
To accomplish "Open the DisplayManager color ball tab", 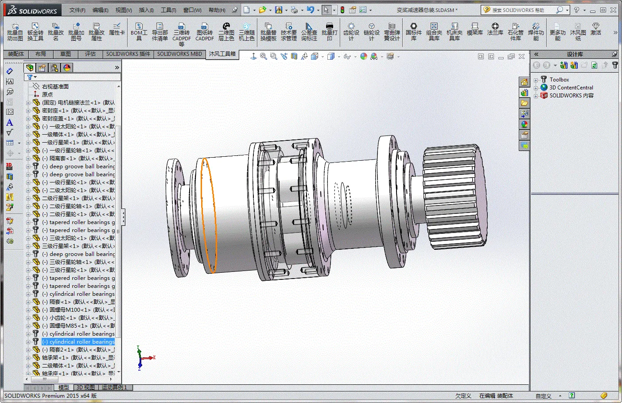I will coord(67,68).
